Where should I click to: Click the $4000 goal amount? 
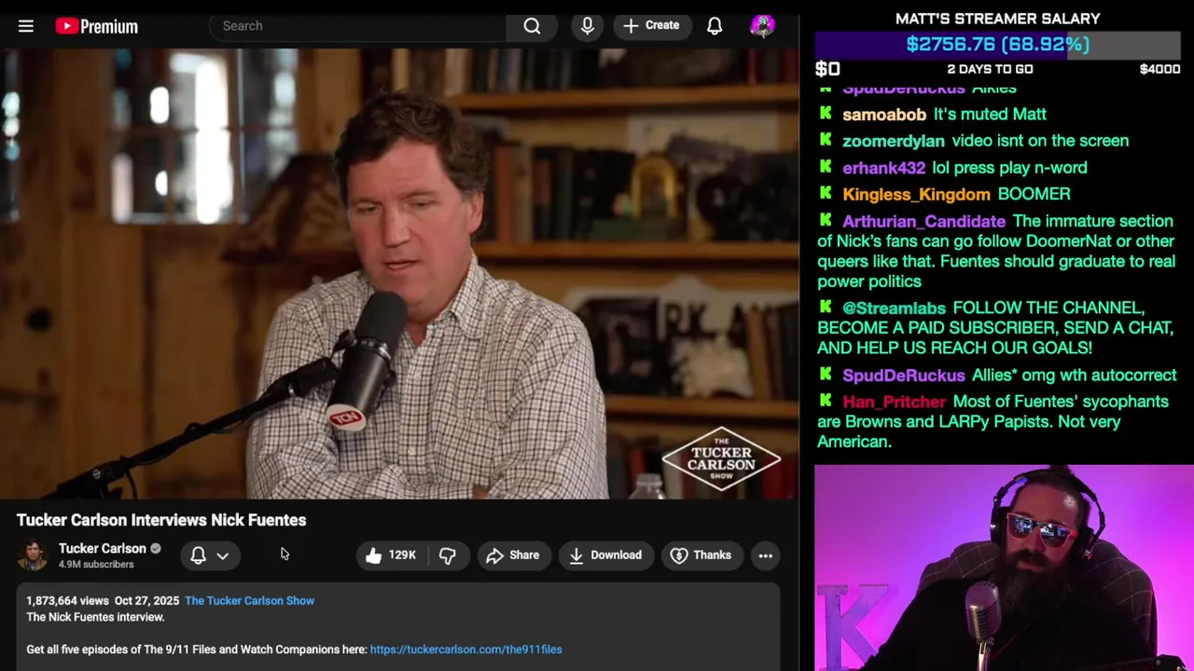1159,69
